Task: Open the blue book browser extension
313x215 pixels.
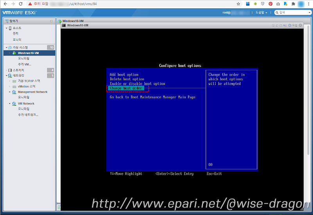Action: (248, 4)
